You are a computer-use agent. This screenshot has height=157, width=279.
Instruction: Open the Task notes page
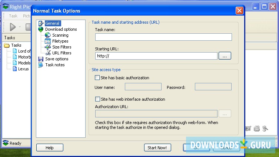tap(55, 65)
